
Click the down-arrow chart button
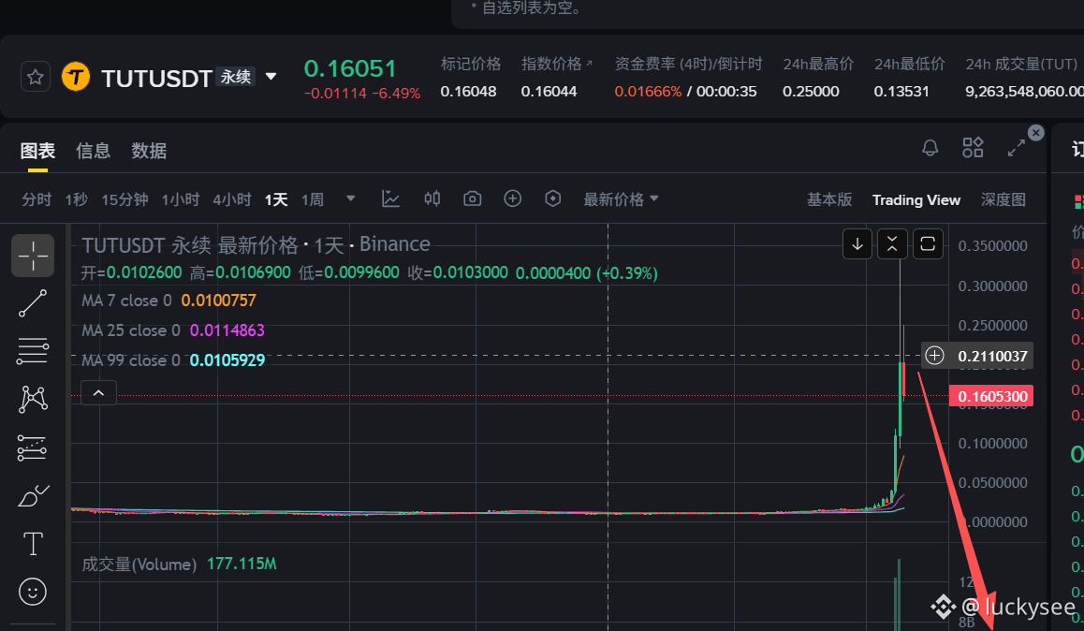pos(857,244)
